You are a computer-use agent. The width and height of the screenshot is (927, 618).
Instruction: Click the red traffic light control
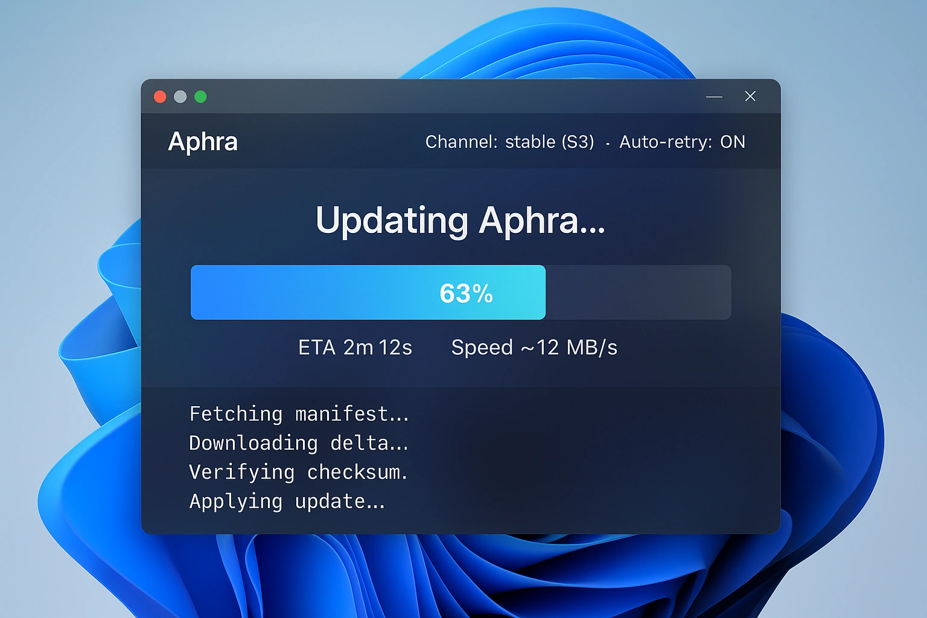160,97
